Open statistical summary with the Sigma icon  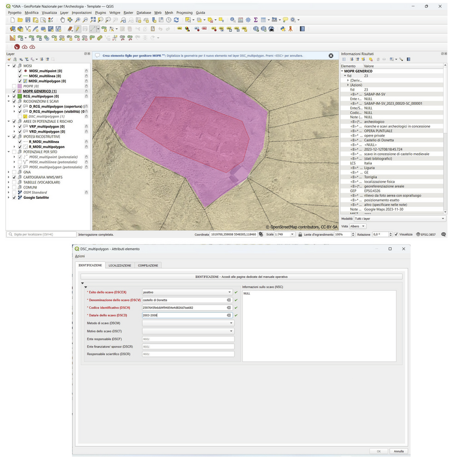tap(255, 20)
